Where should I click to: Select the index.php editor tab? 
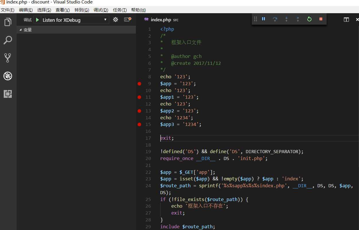click(x=161, y=20)
